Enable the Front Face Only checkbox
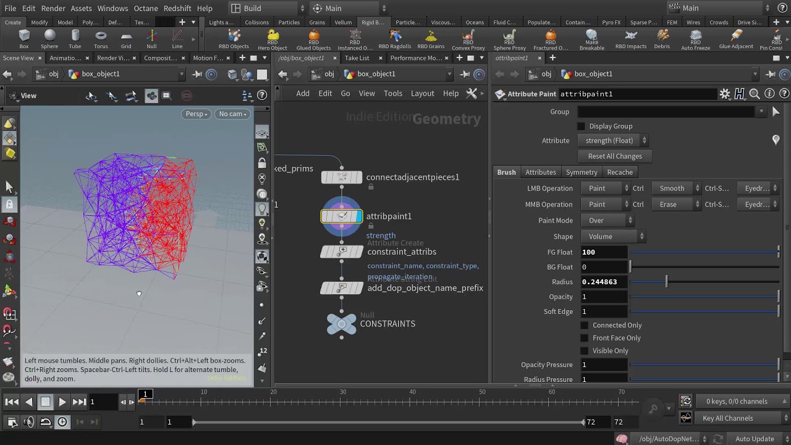Viewport: 791px width, 445px height. [x=585, y=338]
